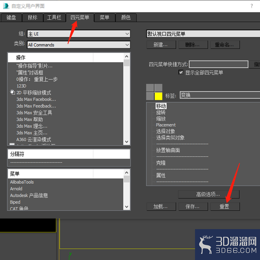Select 3ds Max Feedback... entry
This screenshot has width=260, height=260.
pos(36,106)
